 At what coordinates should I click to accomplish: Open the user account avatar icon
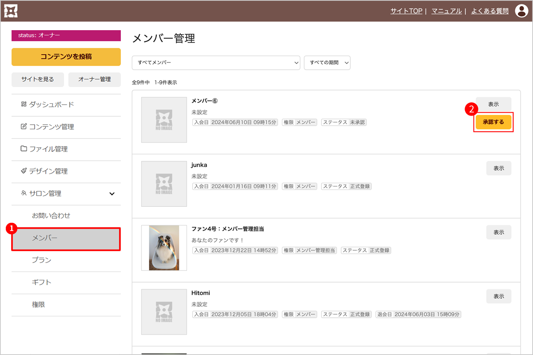521,11
